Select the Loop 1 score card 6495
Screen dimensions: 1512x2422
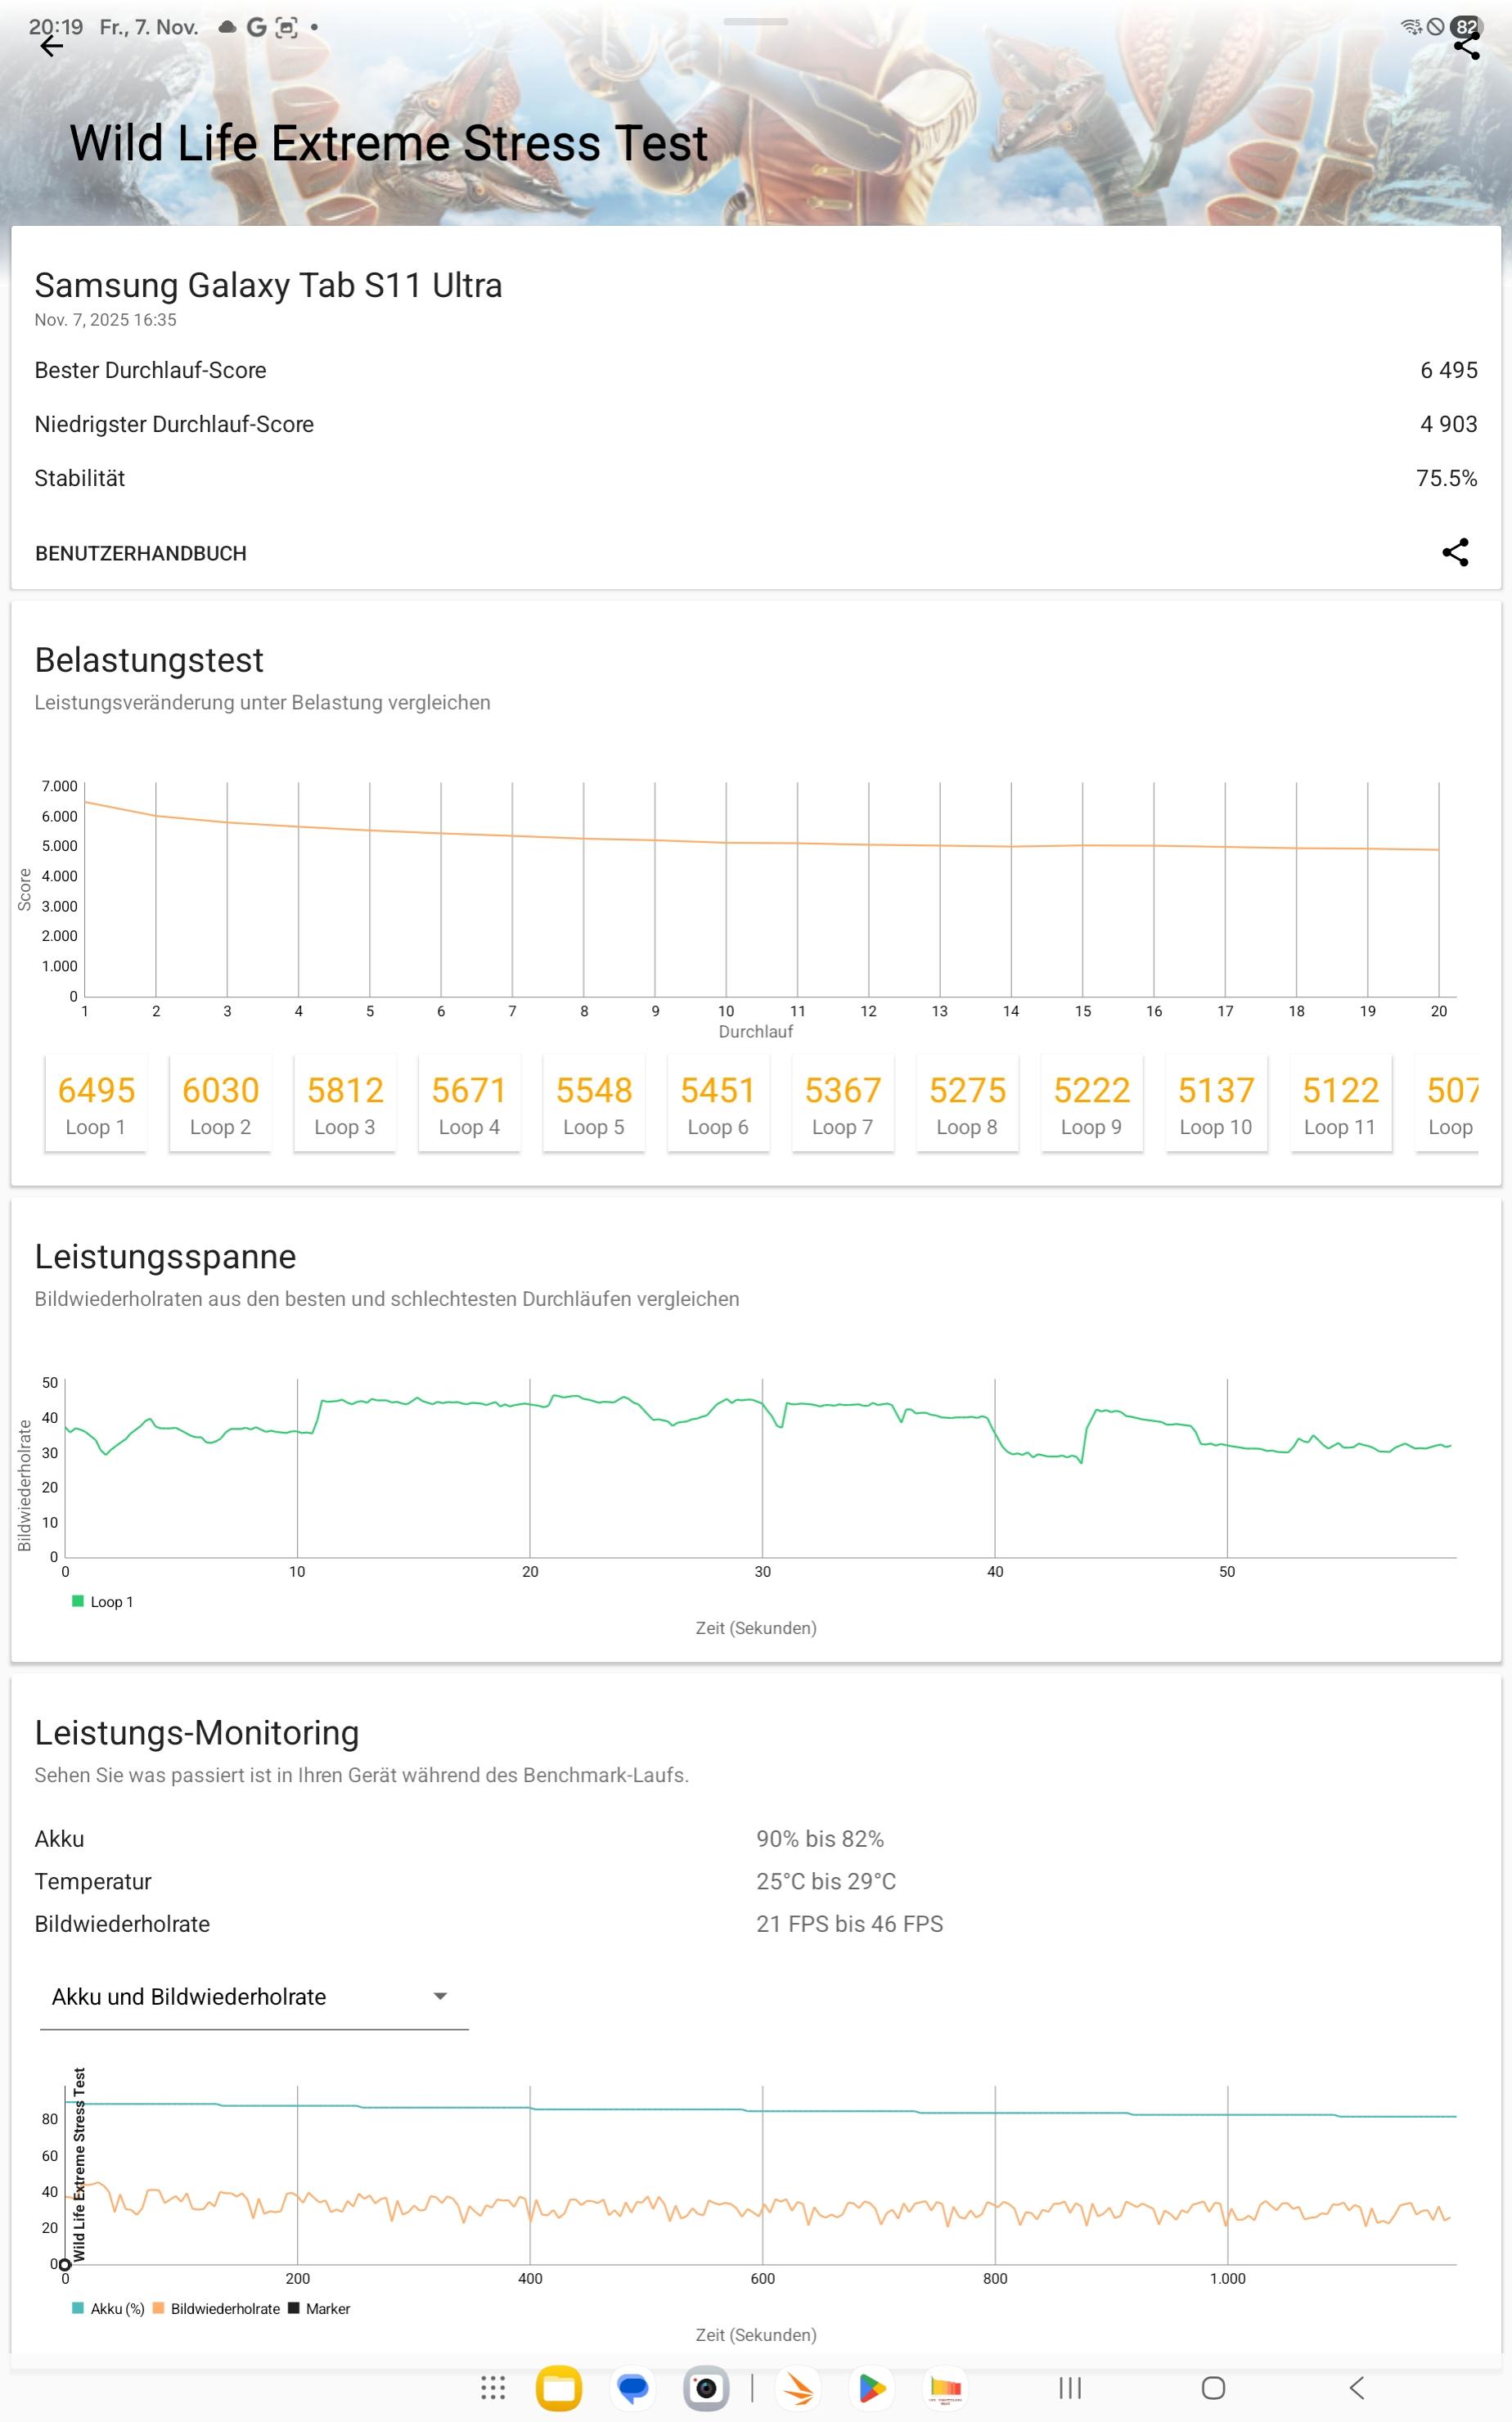point(96,1104)
